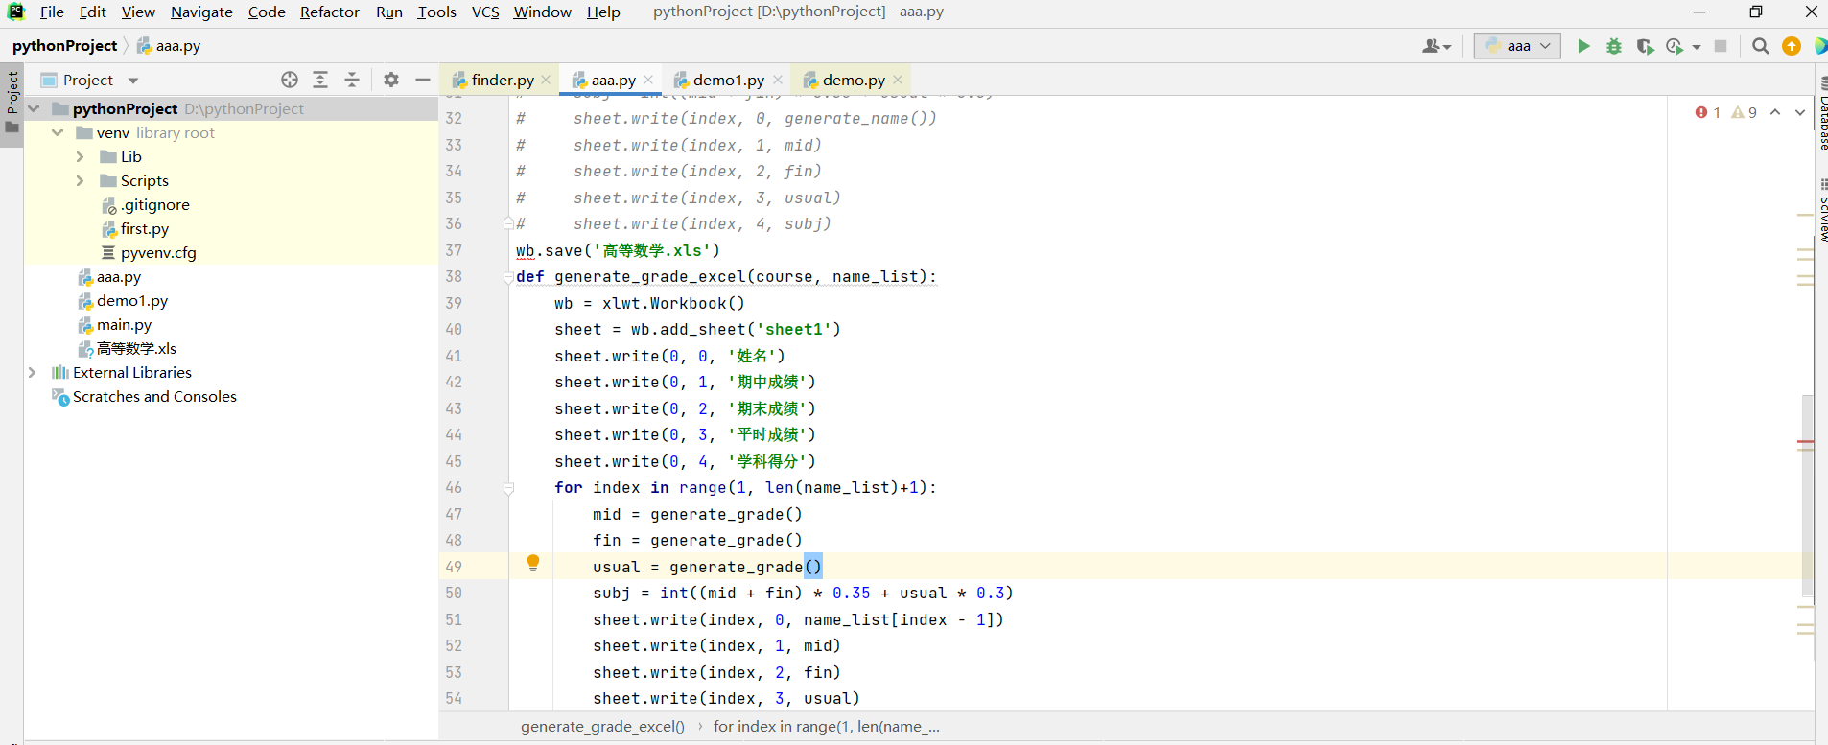Click pythonProject breadcrumb in navigation bar
Screen dimensions: 1828x745
(64, 45)
